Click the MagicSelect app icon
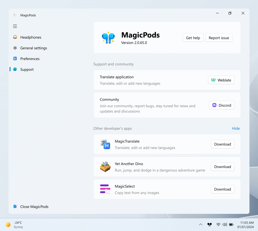This screenshot has width=258, height=231. 105,189
